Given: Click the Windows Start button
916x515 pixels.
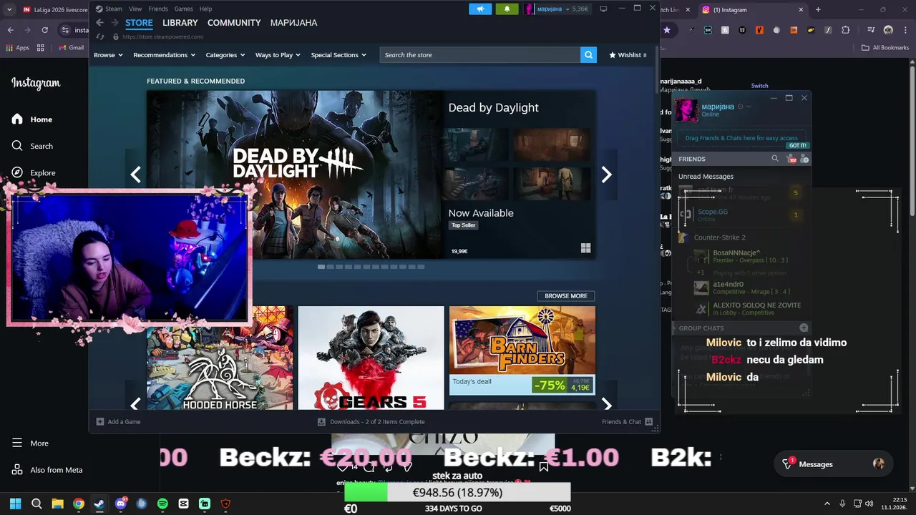Looking at the screenshot, I should [16, 504].
